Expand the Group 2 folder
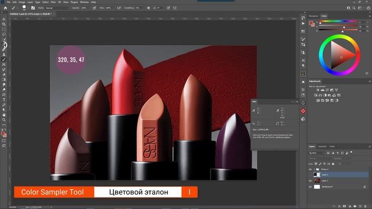 pyautogui.click(x=314, y=170)
